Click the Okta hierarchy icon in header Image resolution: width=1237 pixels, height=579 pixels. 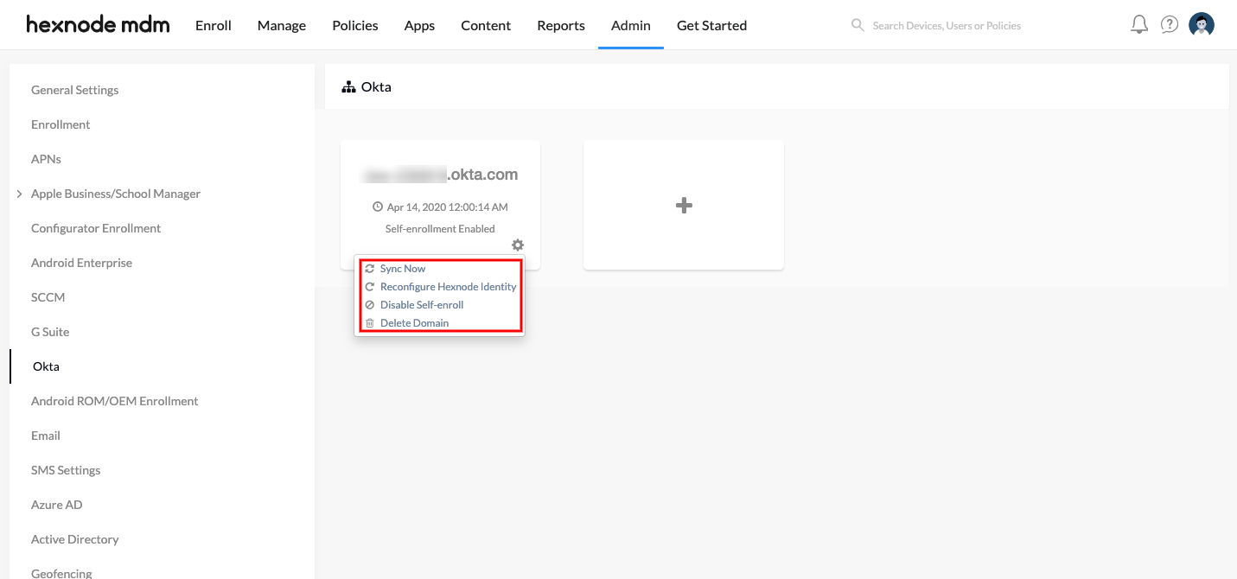pos(349,87)
